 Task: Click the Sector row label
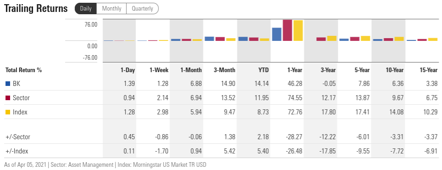(x=21, y=98)
